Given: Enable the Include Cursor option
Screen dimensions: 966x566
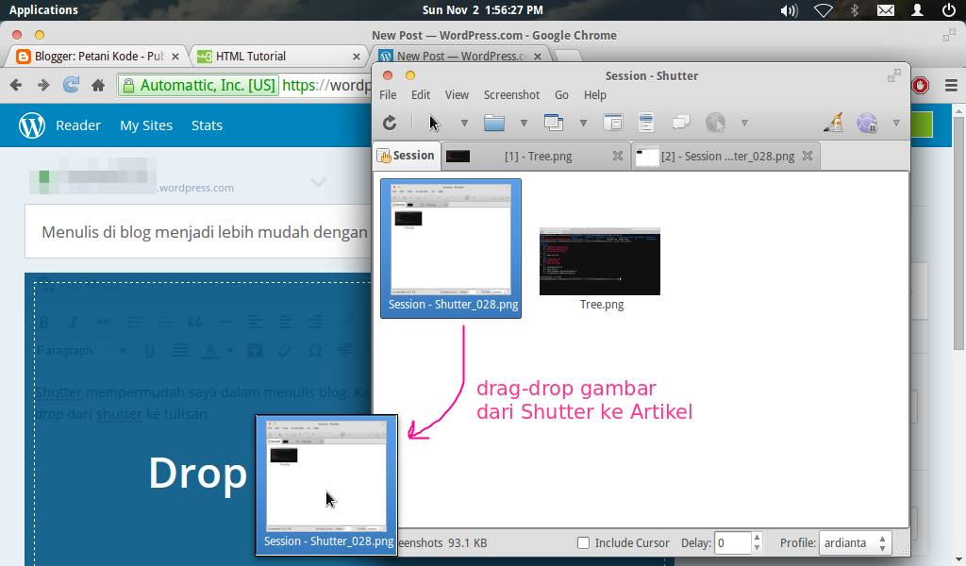Looking at the screenshot, I should 583,542.
